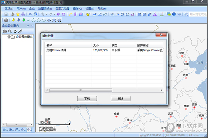Click the 大小 column header
208x138 pixels.
[x=101, y=45]
